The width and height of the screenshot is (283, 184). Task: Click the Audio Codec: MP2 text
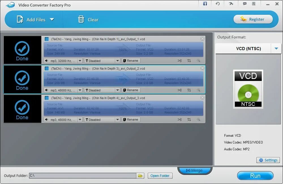(237, 149)
